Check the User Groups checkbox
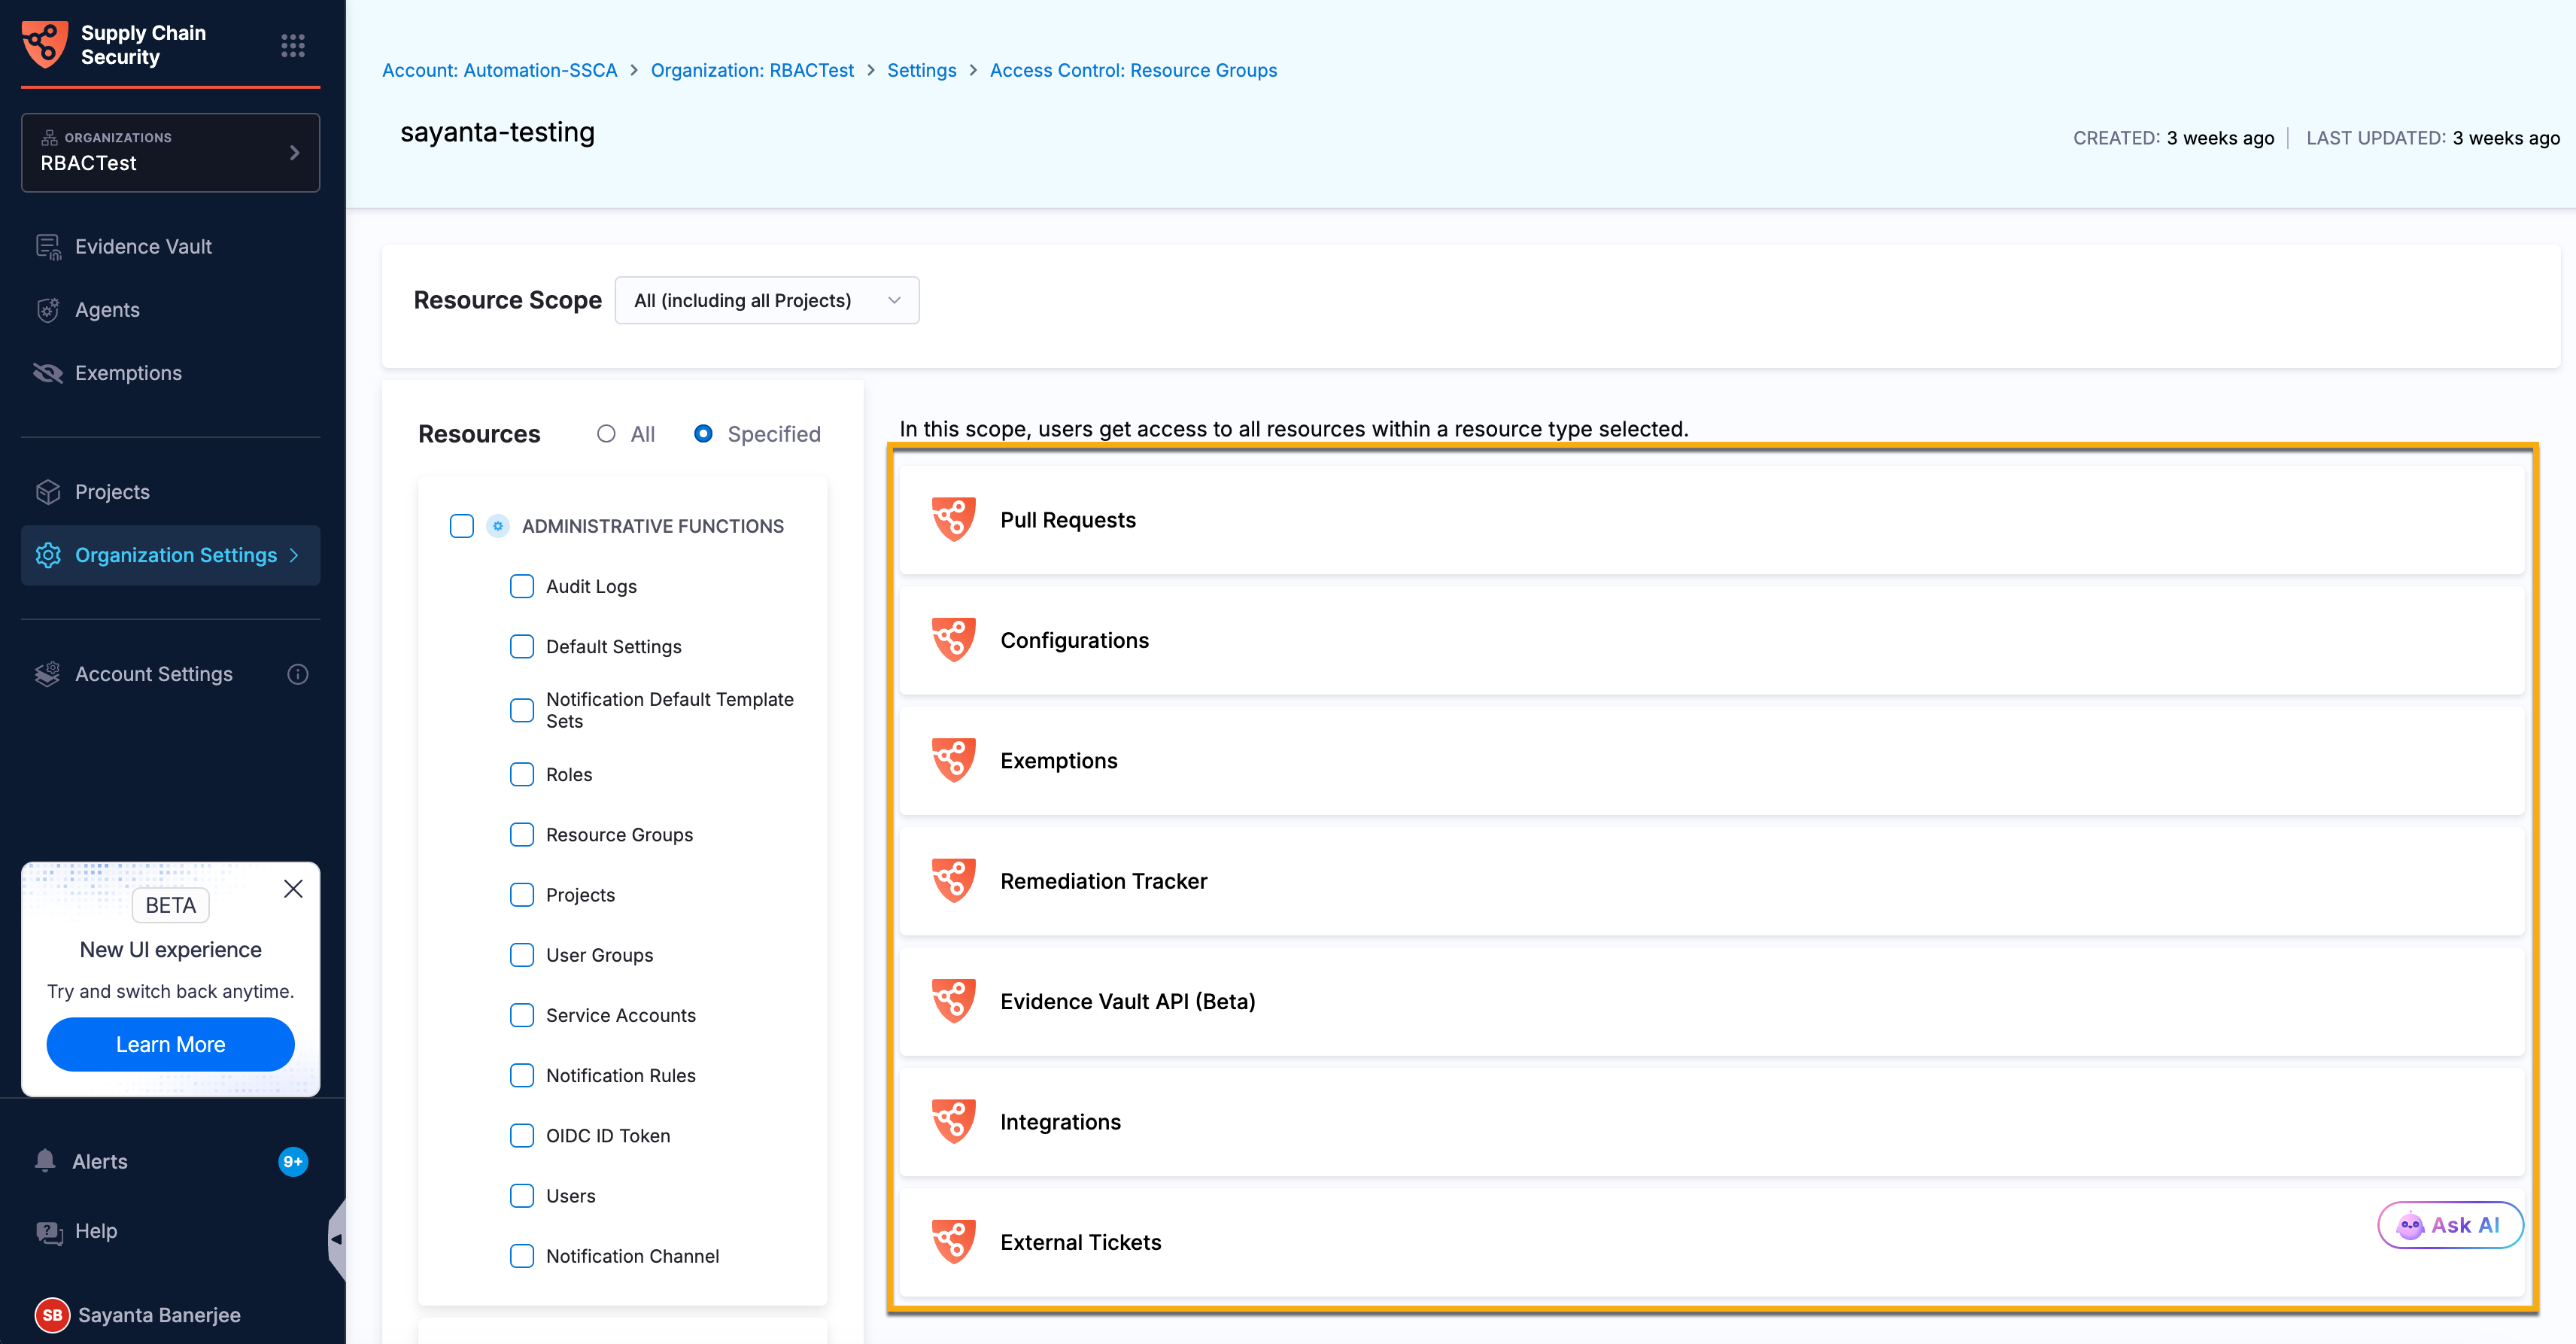 (x=522, y=955)
